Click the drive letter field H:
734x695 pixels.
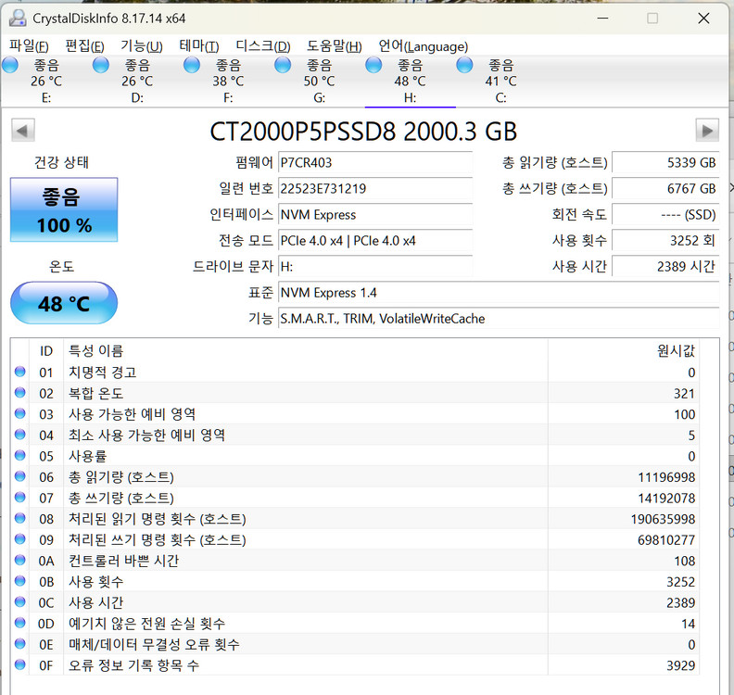[x=375, y=266]
